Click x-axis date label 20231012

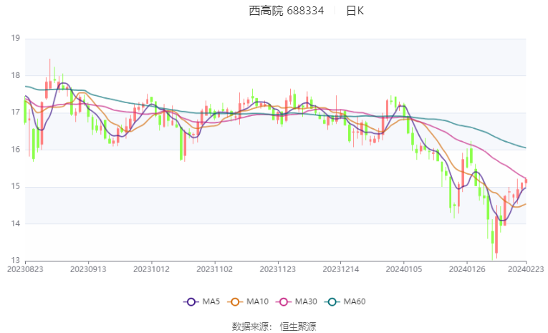pos(151,269)
